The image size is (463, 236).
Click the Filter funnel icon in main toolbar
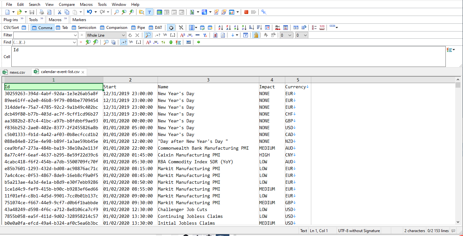point(149,12)
